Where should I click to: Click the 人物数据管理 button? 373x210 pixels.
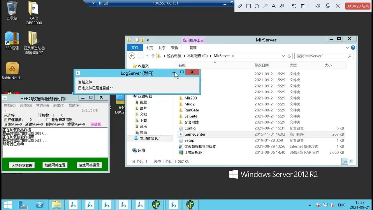pos(22,165)
